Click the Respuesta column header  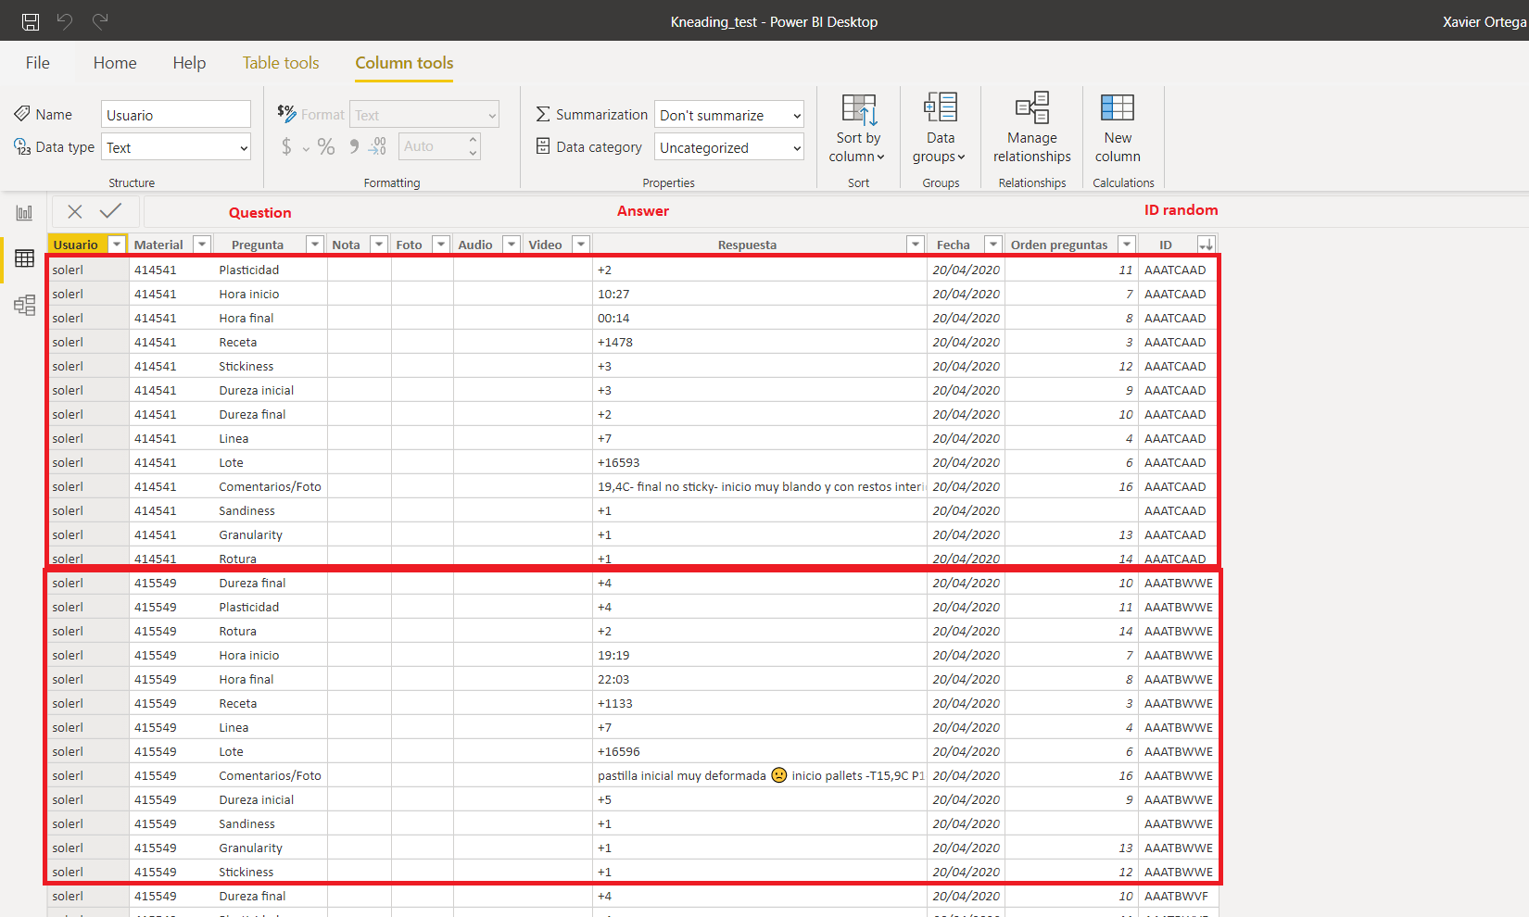pos(747,245)
